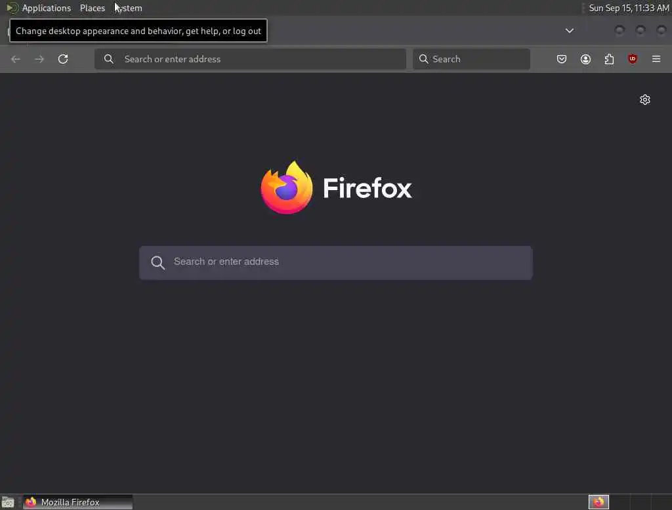Screen dimensions: 672x510
Task: Open the Places menu
Action: [x=93, y=8]
